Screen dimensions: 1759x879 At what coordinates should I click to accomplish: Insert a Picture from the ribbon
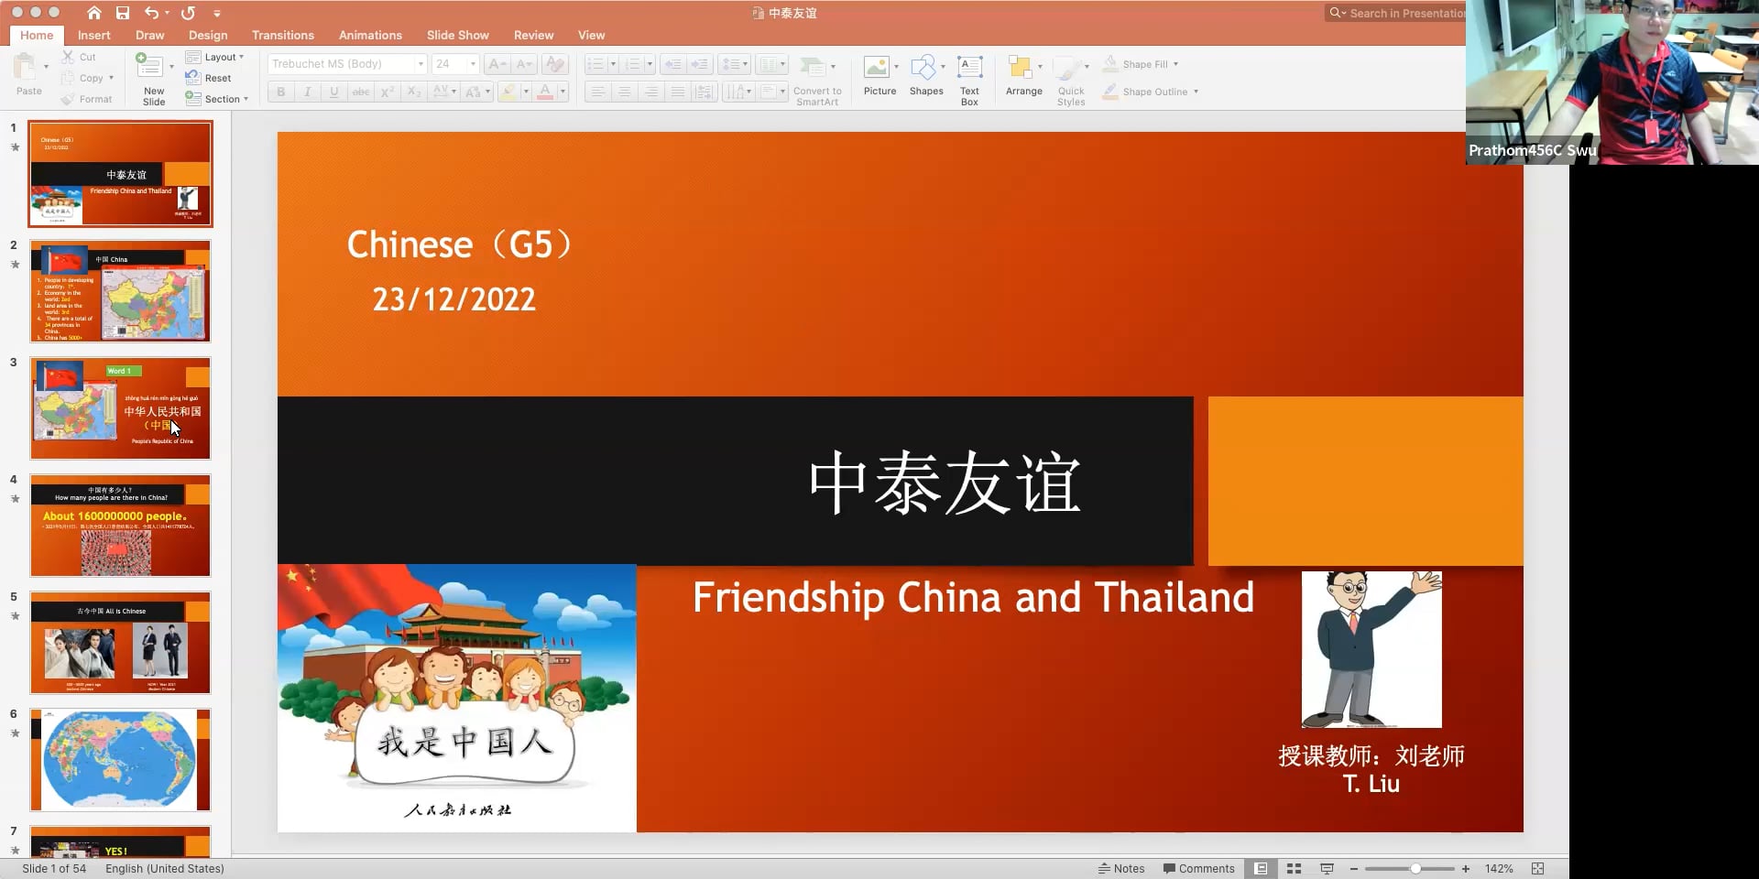pyautogui.click(x=878, y=75)
